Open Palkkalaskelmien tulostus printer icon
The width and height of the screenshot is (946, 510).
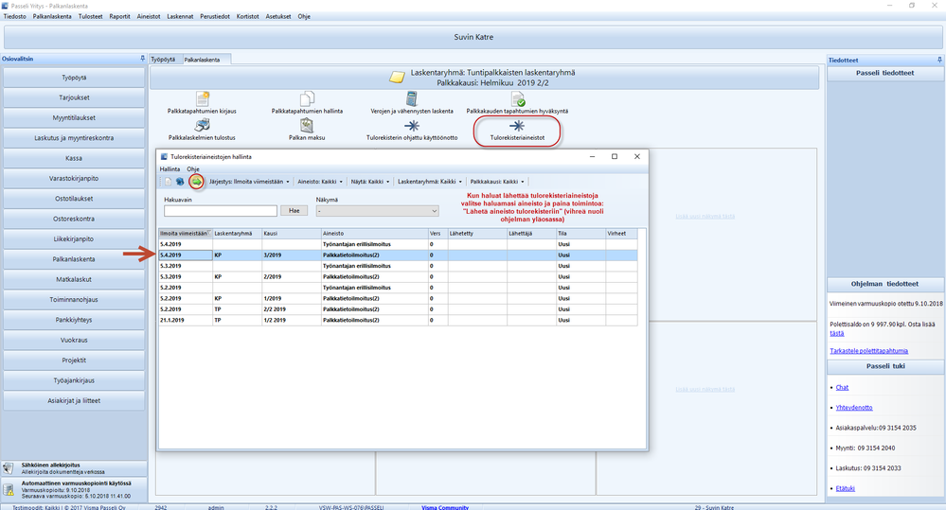coord(202,125)
